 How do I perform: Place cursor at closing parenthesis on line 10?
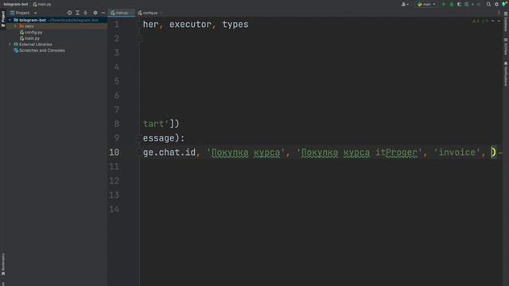(493, 152)
